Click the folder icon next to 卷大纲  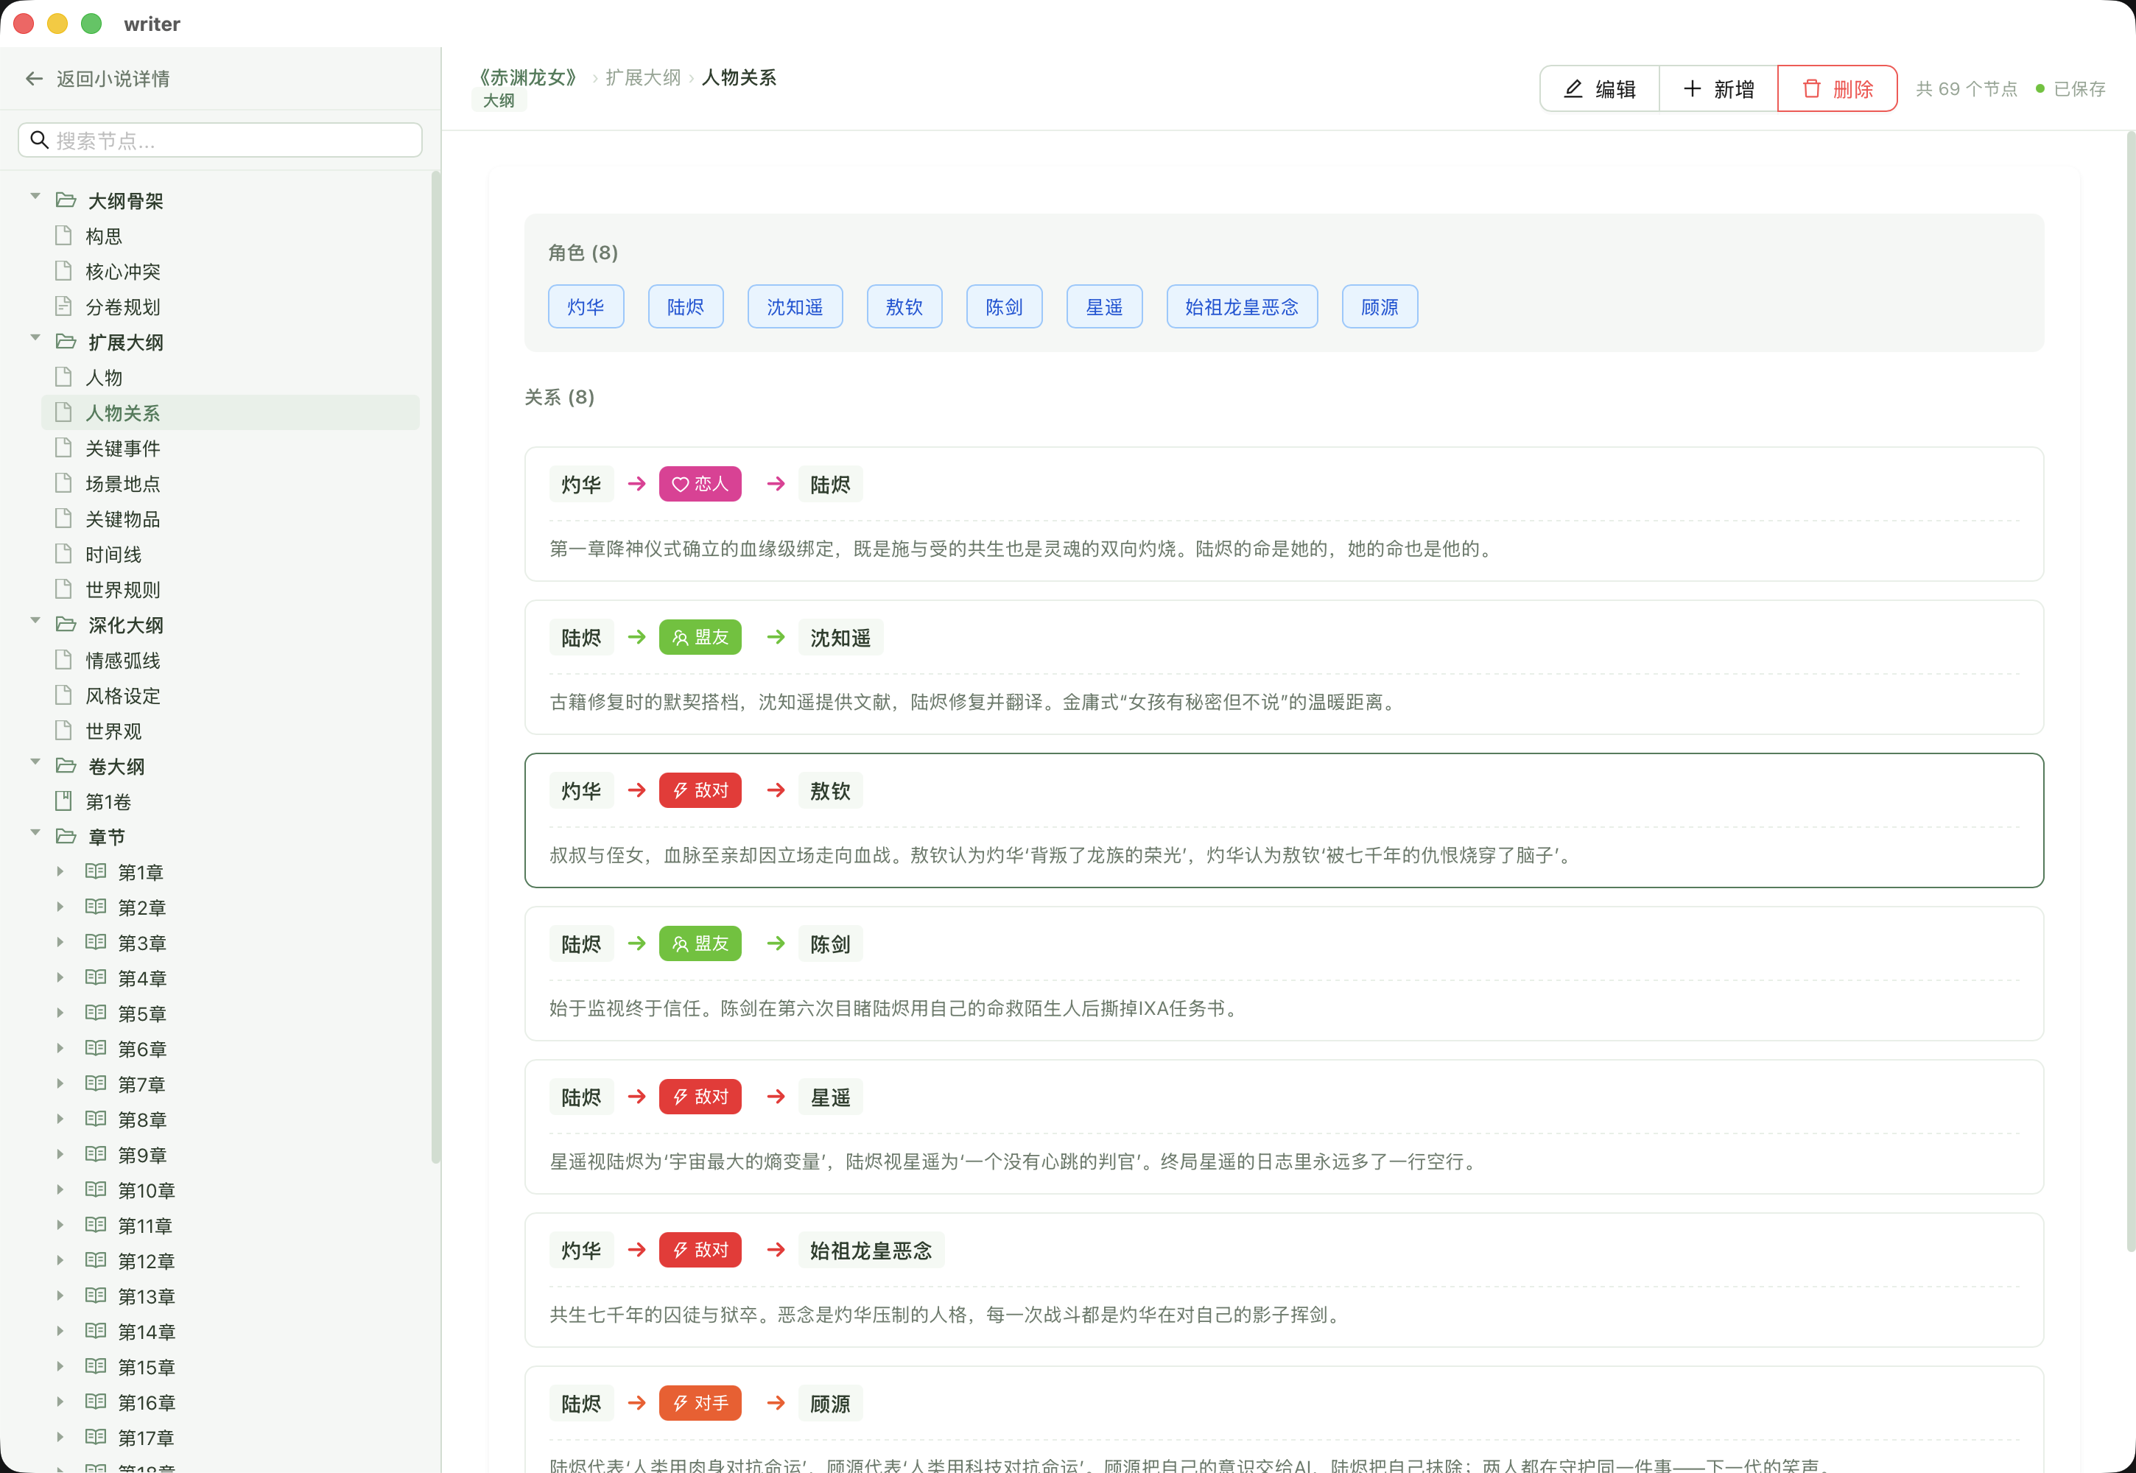[x=66, y=766]
